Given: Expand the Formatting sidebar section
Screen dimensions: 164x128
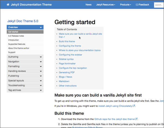Looking at the screenshot, I should [x=25, y=66].
